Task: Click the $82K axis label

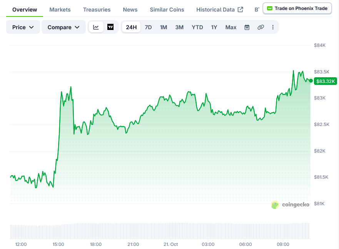Action: coord(319,151)
